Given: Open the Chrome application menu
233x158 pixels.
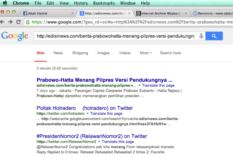Looking at the screenshot, I should (21, 3).
